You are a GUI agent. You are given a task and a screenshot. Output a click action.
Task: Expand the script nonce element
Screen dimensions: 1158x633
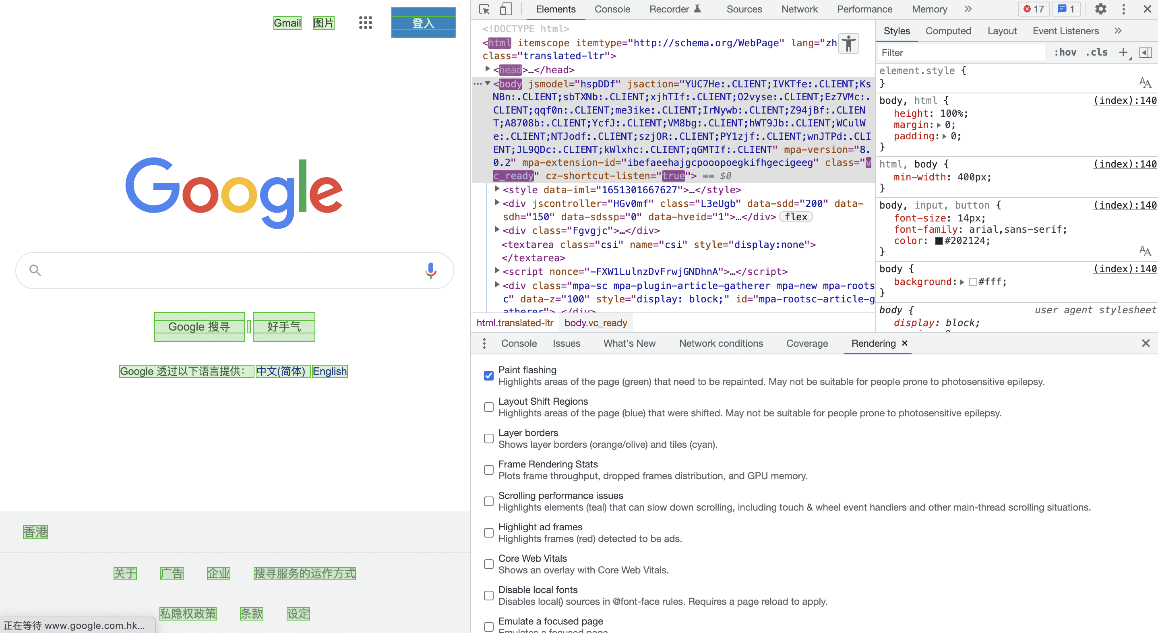497,271
